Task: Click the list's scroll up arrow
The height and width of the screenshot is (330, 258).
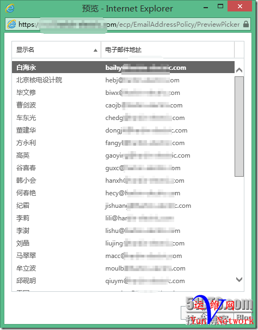Action: tap(239, 70)
